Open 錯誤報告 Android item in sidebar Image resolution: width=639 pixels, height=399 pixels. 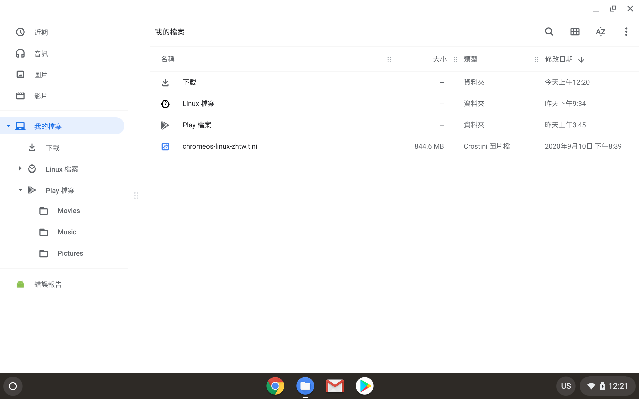(48, 284)
